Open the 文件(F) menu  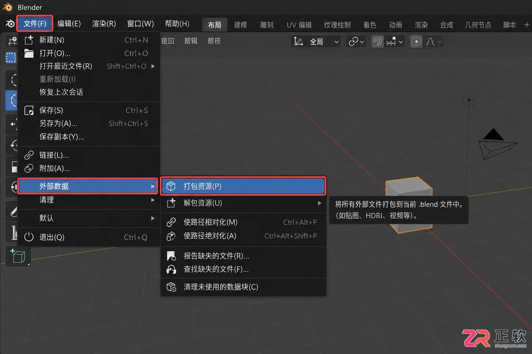tap(35, 24)
